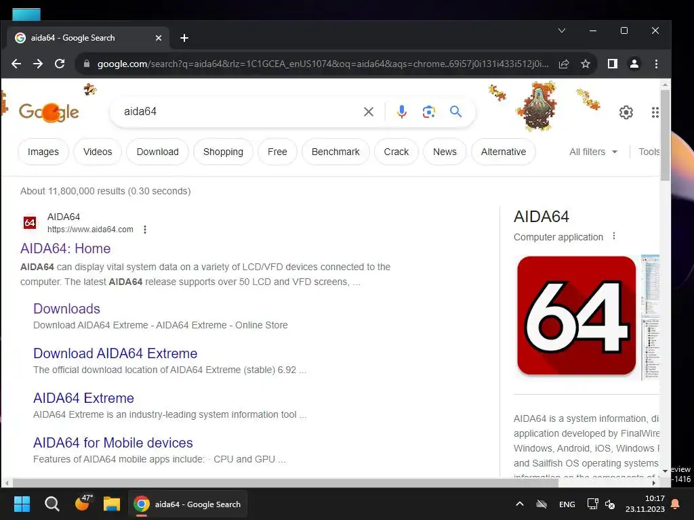Image resolution: width=694 pixels, height=520 pixels.
Task: Open Google apps grid
Action: [655, 112]
